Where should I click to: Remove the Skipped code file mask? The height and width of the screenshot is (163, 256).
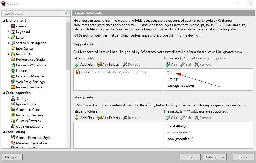click(203, 64)
